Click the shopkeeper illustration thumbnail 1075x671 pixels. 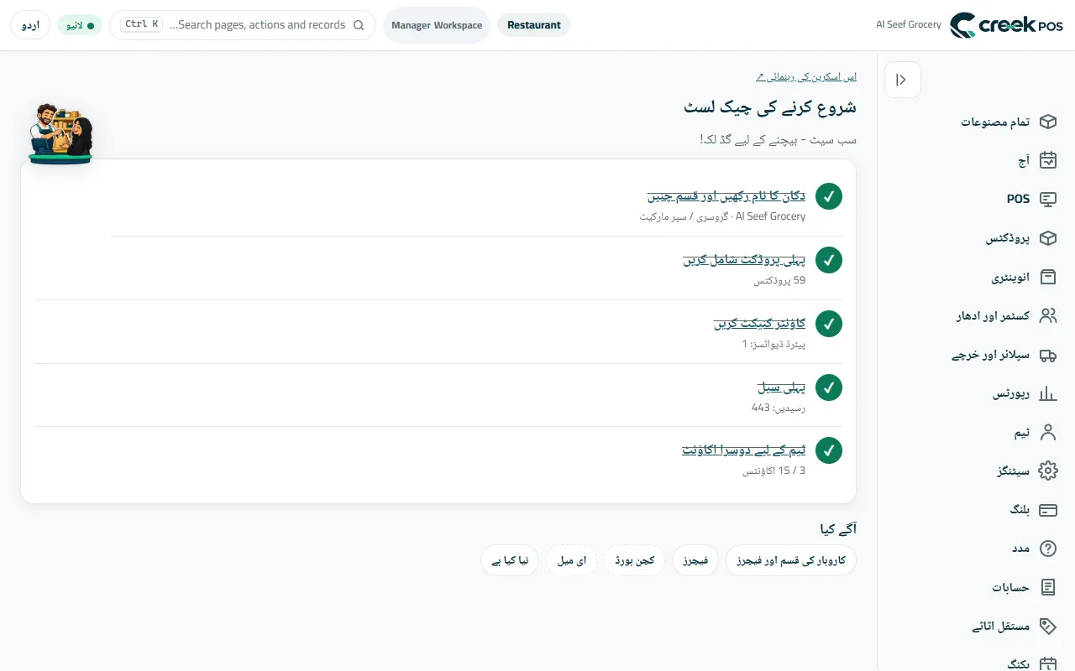(59, 134)
